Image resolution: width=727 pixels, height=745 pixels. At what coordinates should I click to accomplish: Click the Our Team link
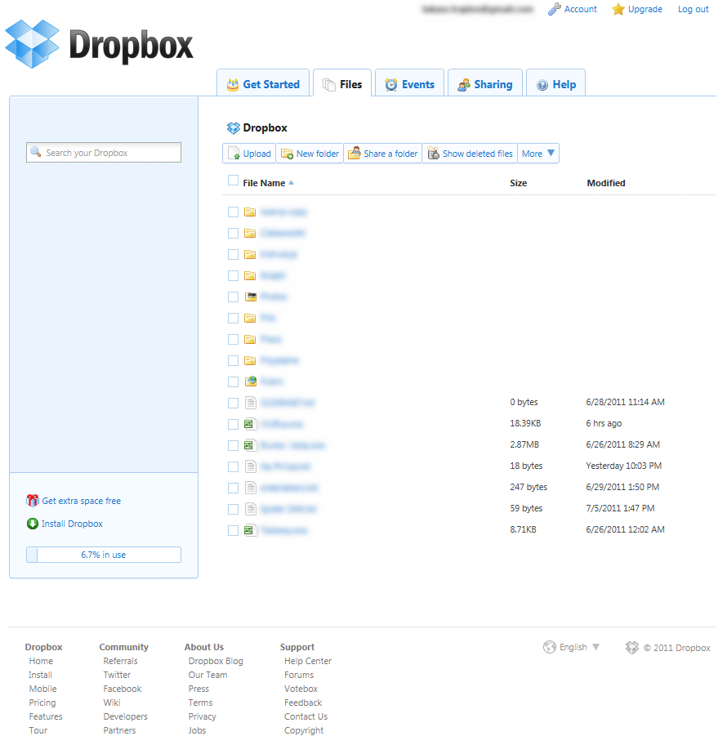pyautogui.click(x=207, y=675)
